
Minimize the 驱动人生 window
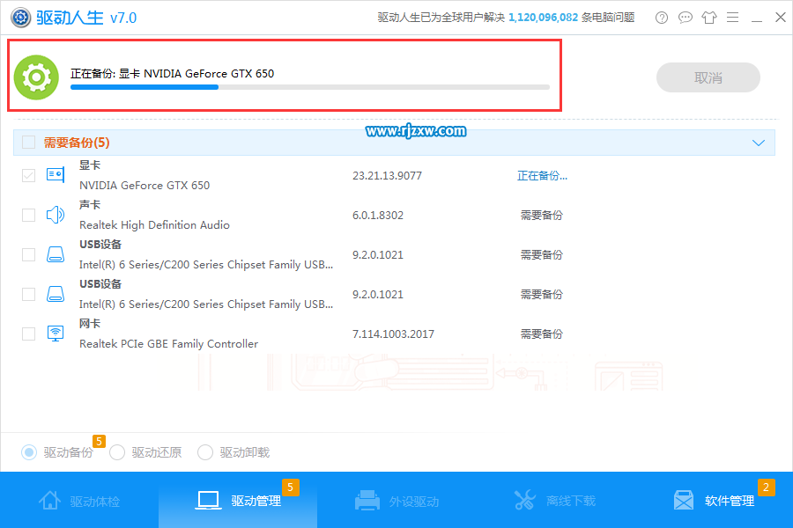757,19
